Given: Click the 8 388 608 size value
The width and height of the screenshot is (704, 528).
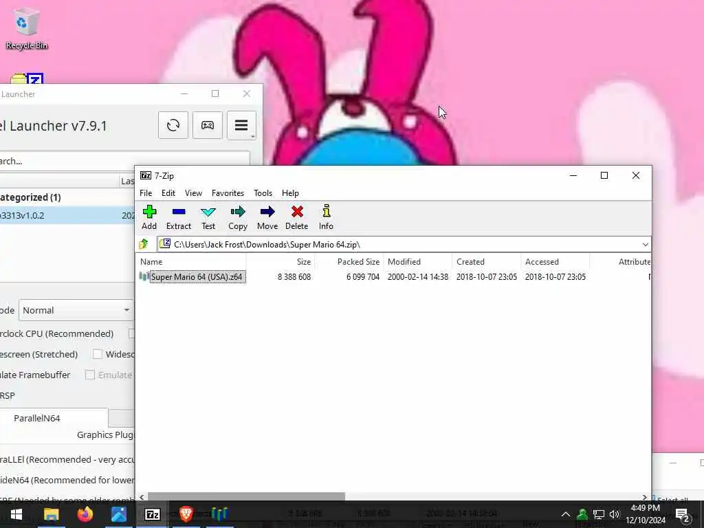Looking at the screenshot, I should 294,277.
